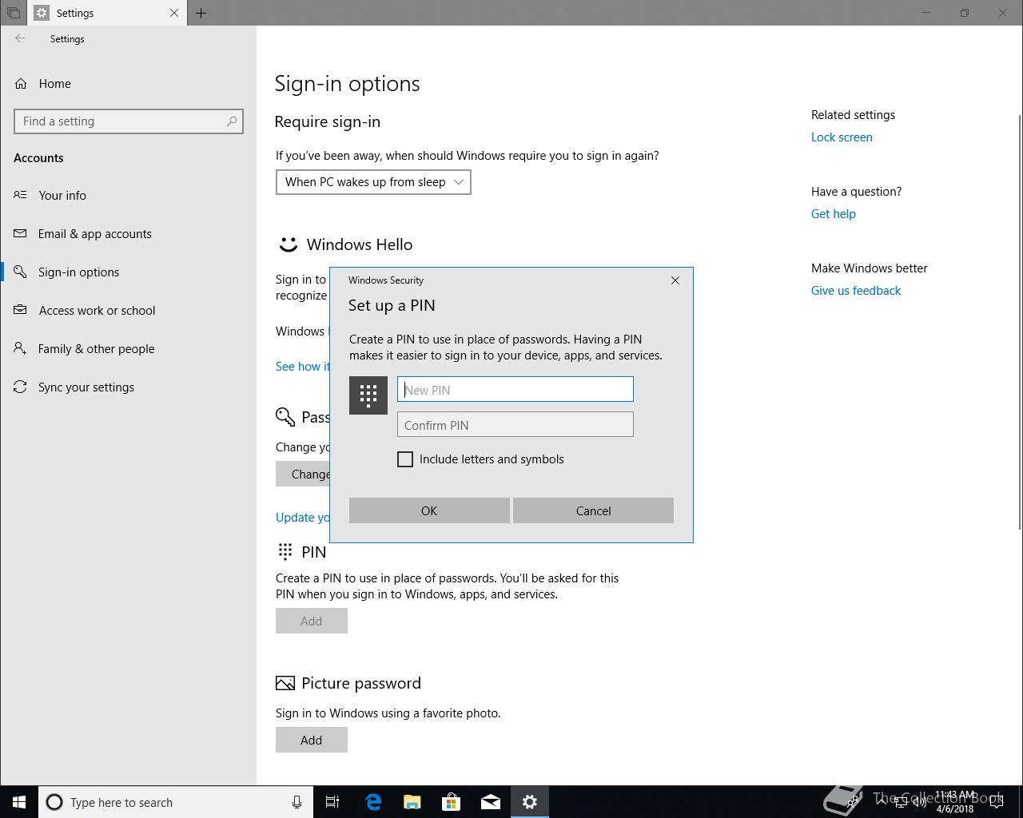The height and width of the screenshot is (818, 1023).
Task: Click the search magnifier in Find a setting
Action: click(x=232, y=121)
